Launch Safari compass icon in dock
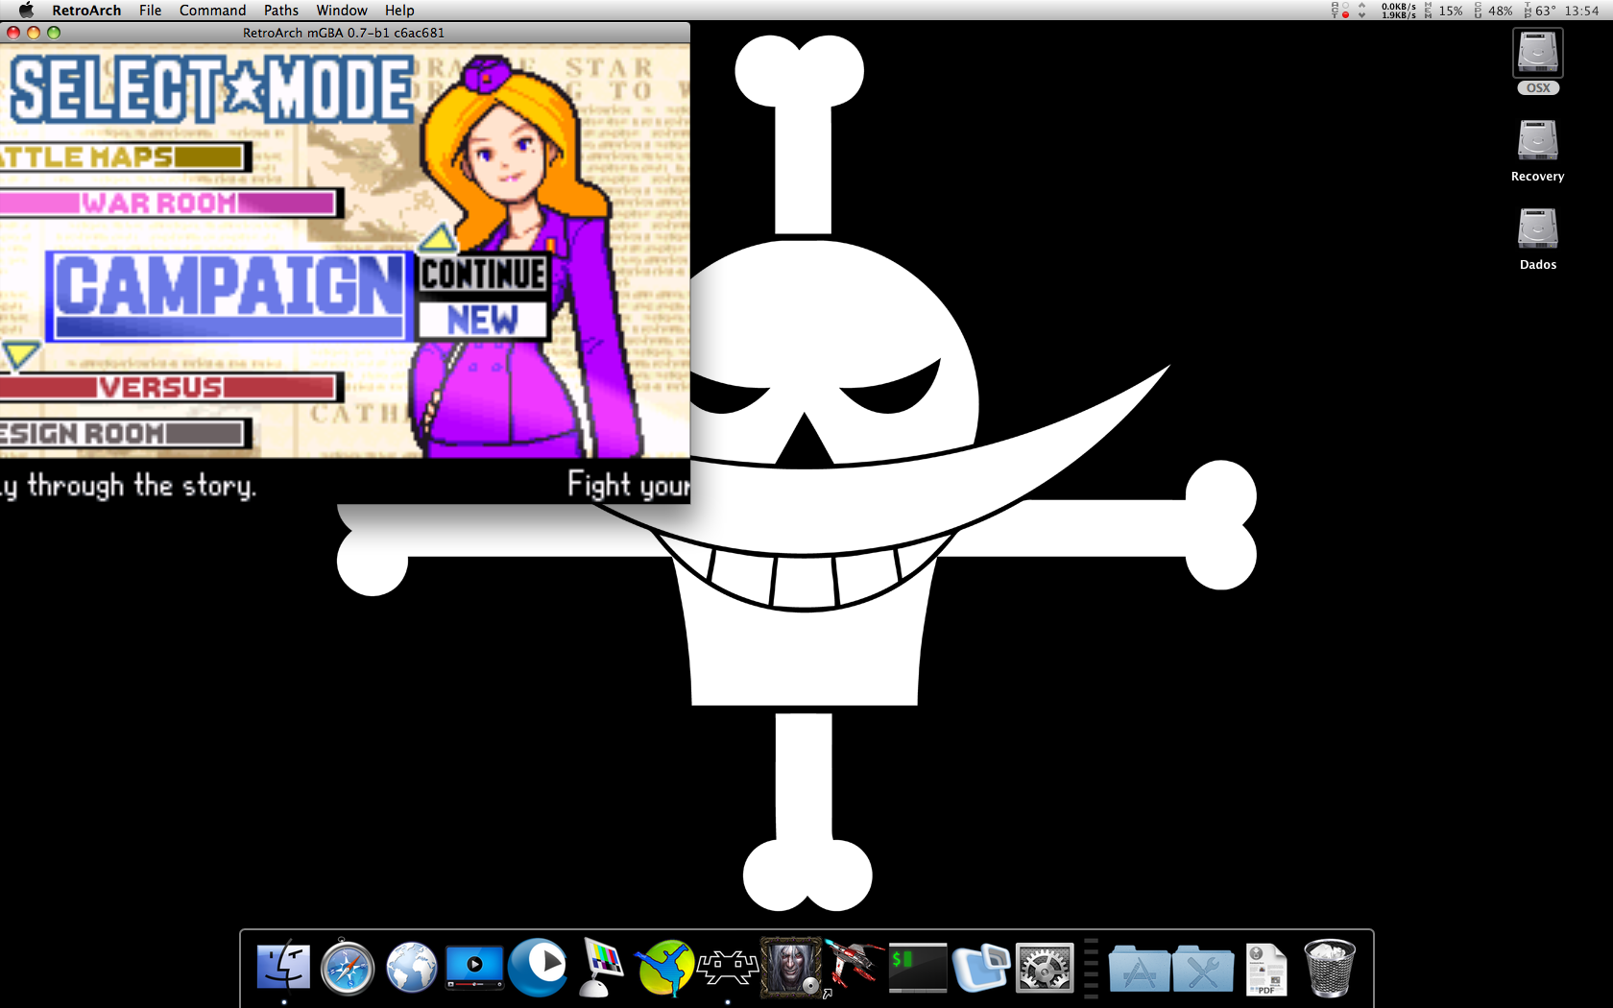 347,968
